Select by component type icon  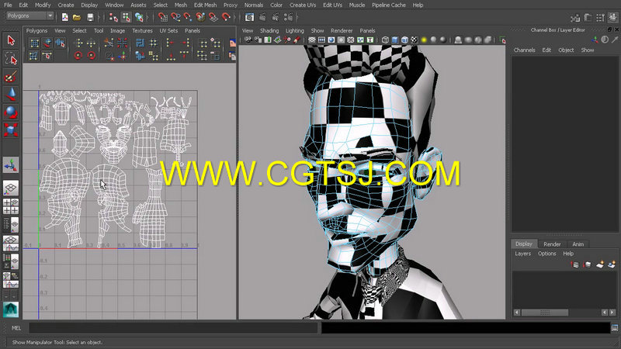(139, 17)
